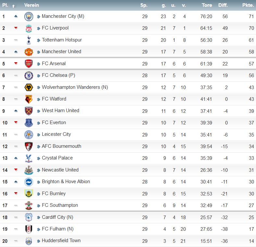The width and height of the screenshot is (256, 247).
Task: Open the Leicester City team link
Action: [56, 134]
